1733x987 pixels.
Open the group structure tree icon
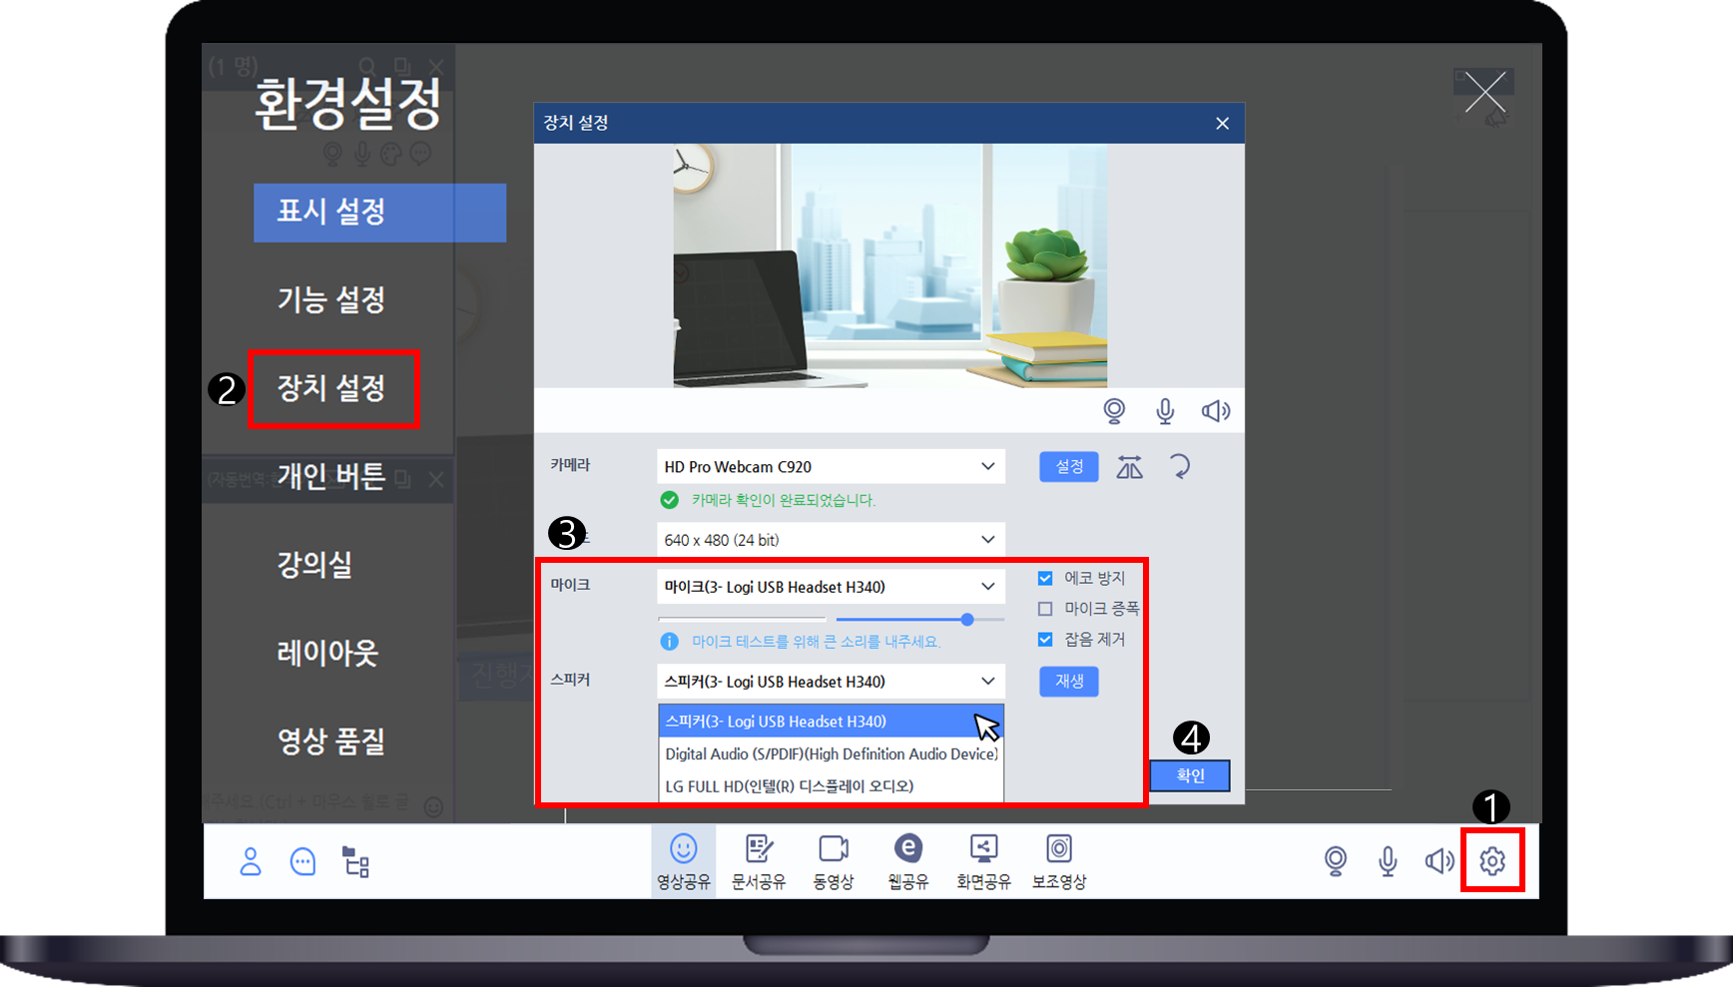click(x=355, y=861)
